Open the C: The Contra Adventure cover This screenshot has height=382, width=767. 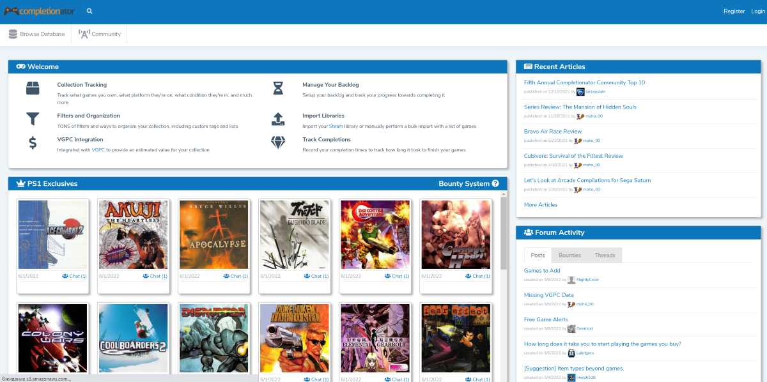(x=375, y=234)
